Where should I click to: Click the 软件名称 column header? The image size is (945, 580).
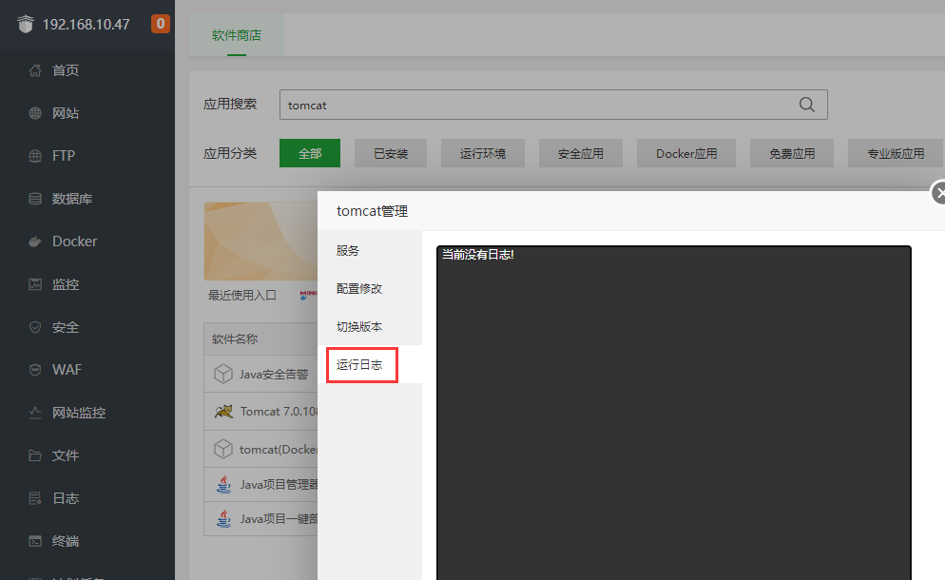click(235, 338)
